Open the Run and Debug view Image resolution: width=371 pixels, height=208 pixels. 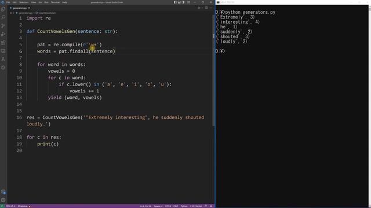(3, 34)
